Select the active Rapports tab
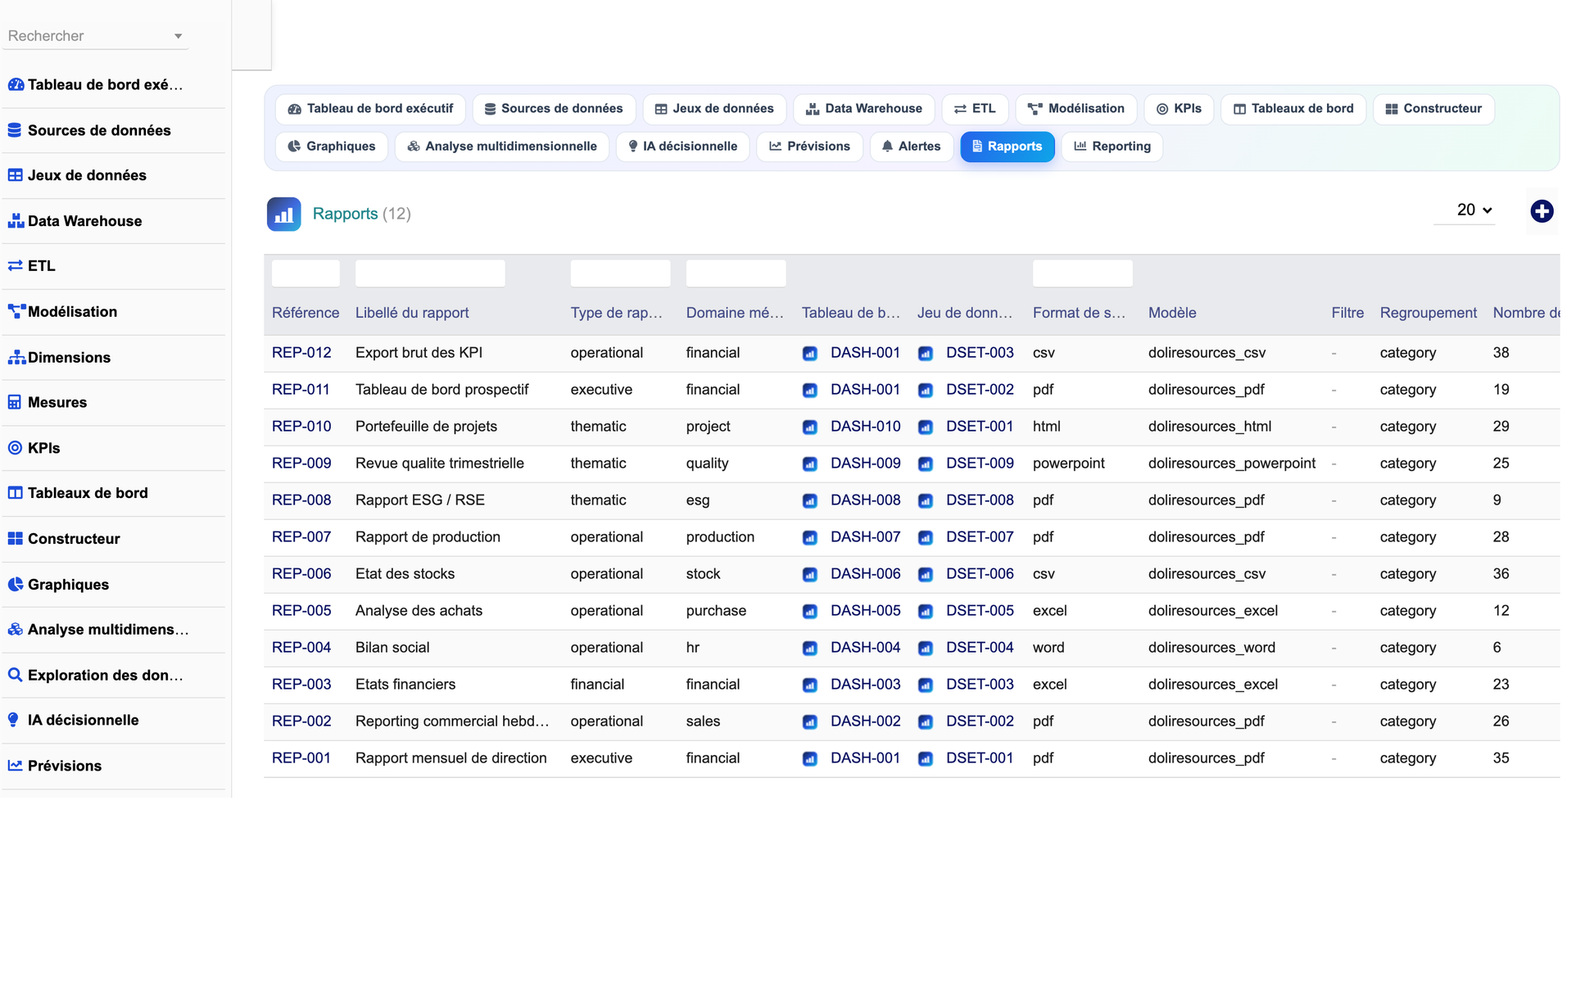 1007,147
